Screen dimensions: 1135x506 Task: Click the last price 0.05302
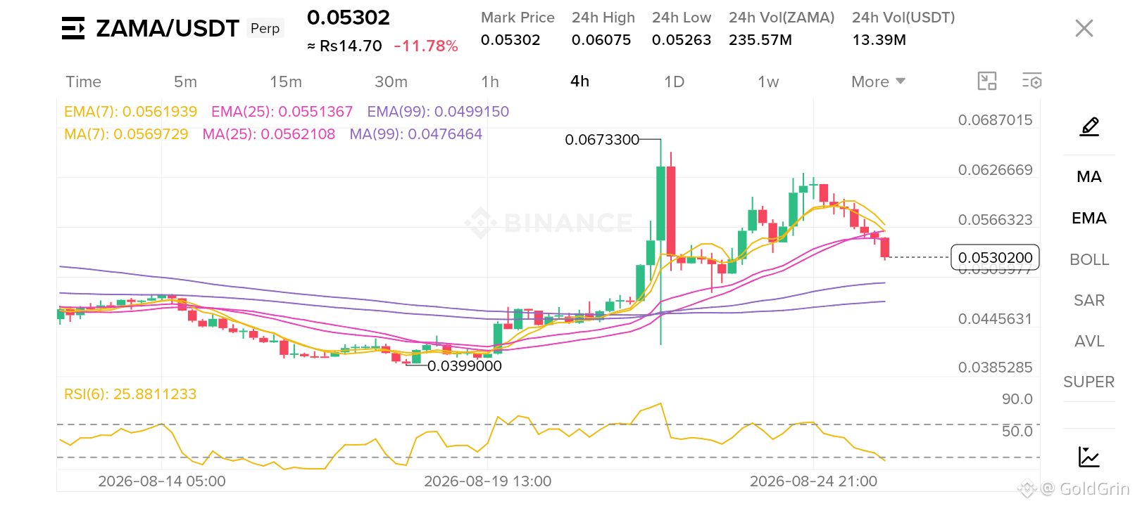coord(349,18)
